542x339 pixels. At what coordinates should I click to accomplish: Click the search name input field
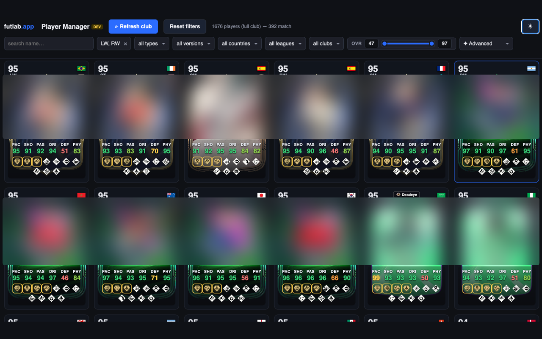click(49, 44)
